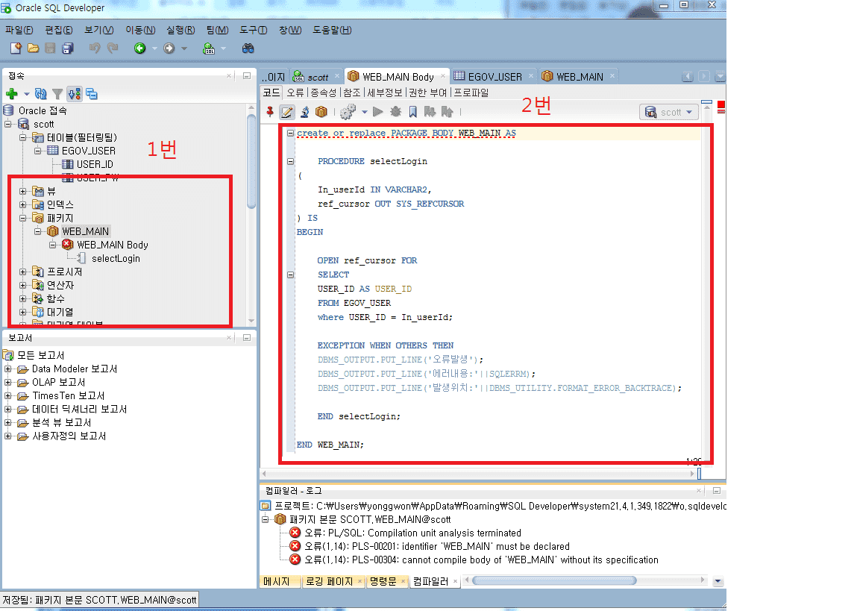Screen dimensions: 854x611
Task: Collapse the code fold at PROCEDURE selectLogin
Action: tap(290, 161)
